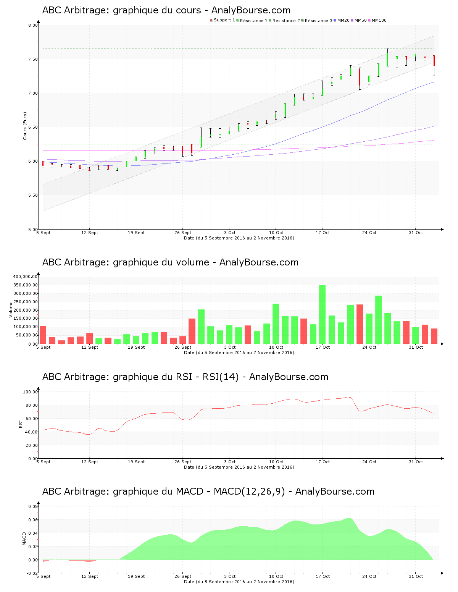
Task: Click the arrow at the volume chart x-axis end
Action: click(442, 344)
